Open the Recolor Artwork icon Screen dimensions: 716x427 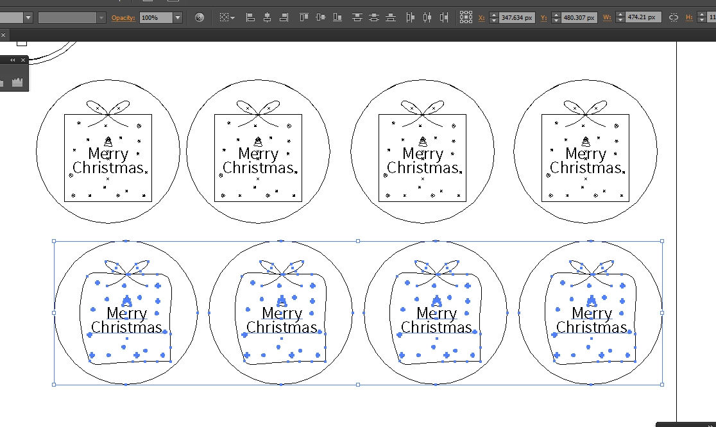(200, 18)
